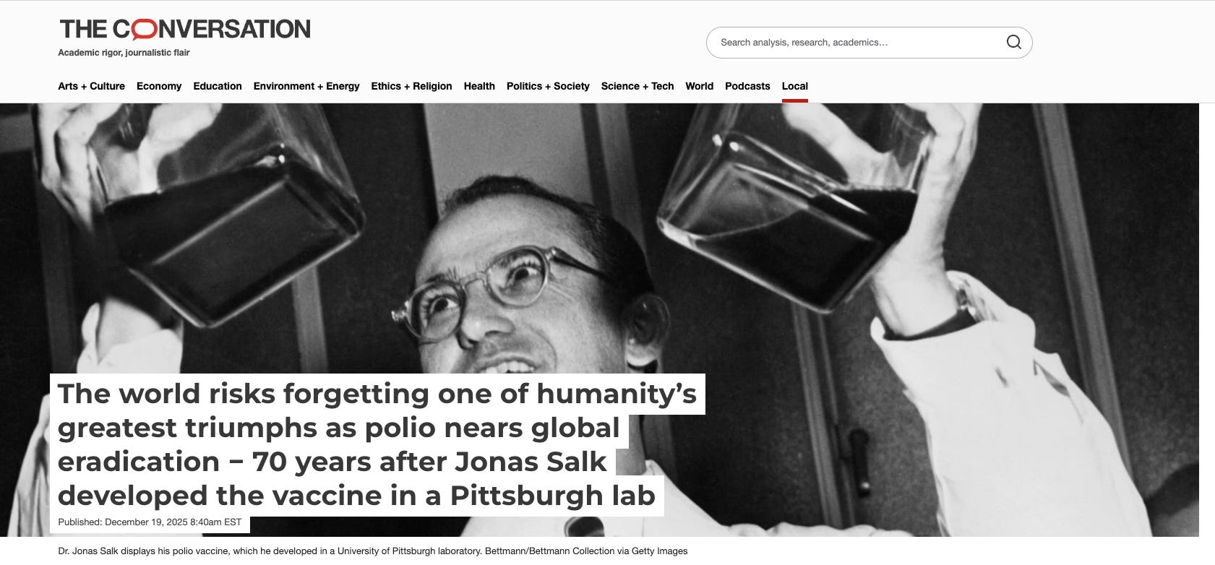Open the Health section
The width and height of the screenshot is (1215, 565).
pyautogui.click(x=479, y=86)
